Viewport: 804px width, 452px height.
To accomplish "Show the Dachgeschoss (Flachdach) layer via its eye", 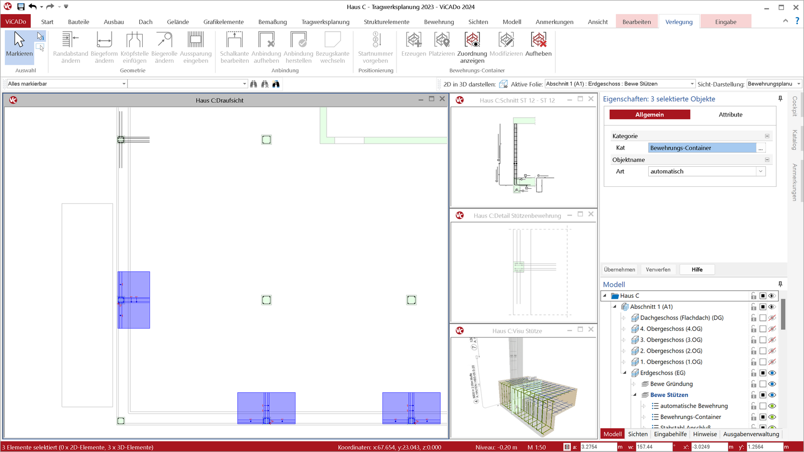I will (x=772, y=318).
